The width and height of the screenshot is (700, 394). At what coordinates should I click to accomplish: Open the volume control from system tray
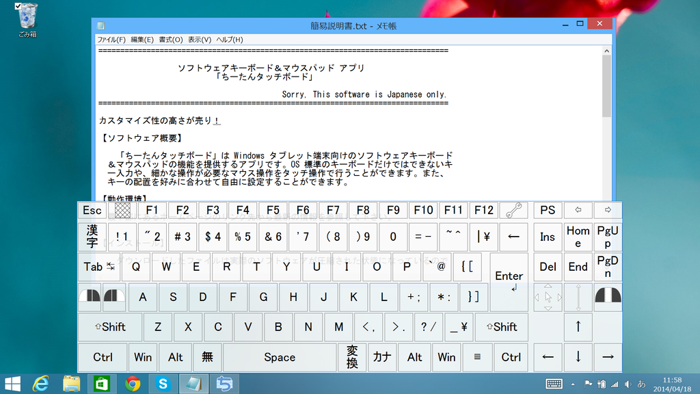pos(628,384)
